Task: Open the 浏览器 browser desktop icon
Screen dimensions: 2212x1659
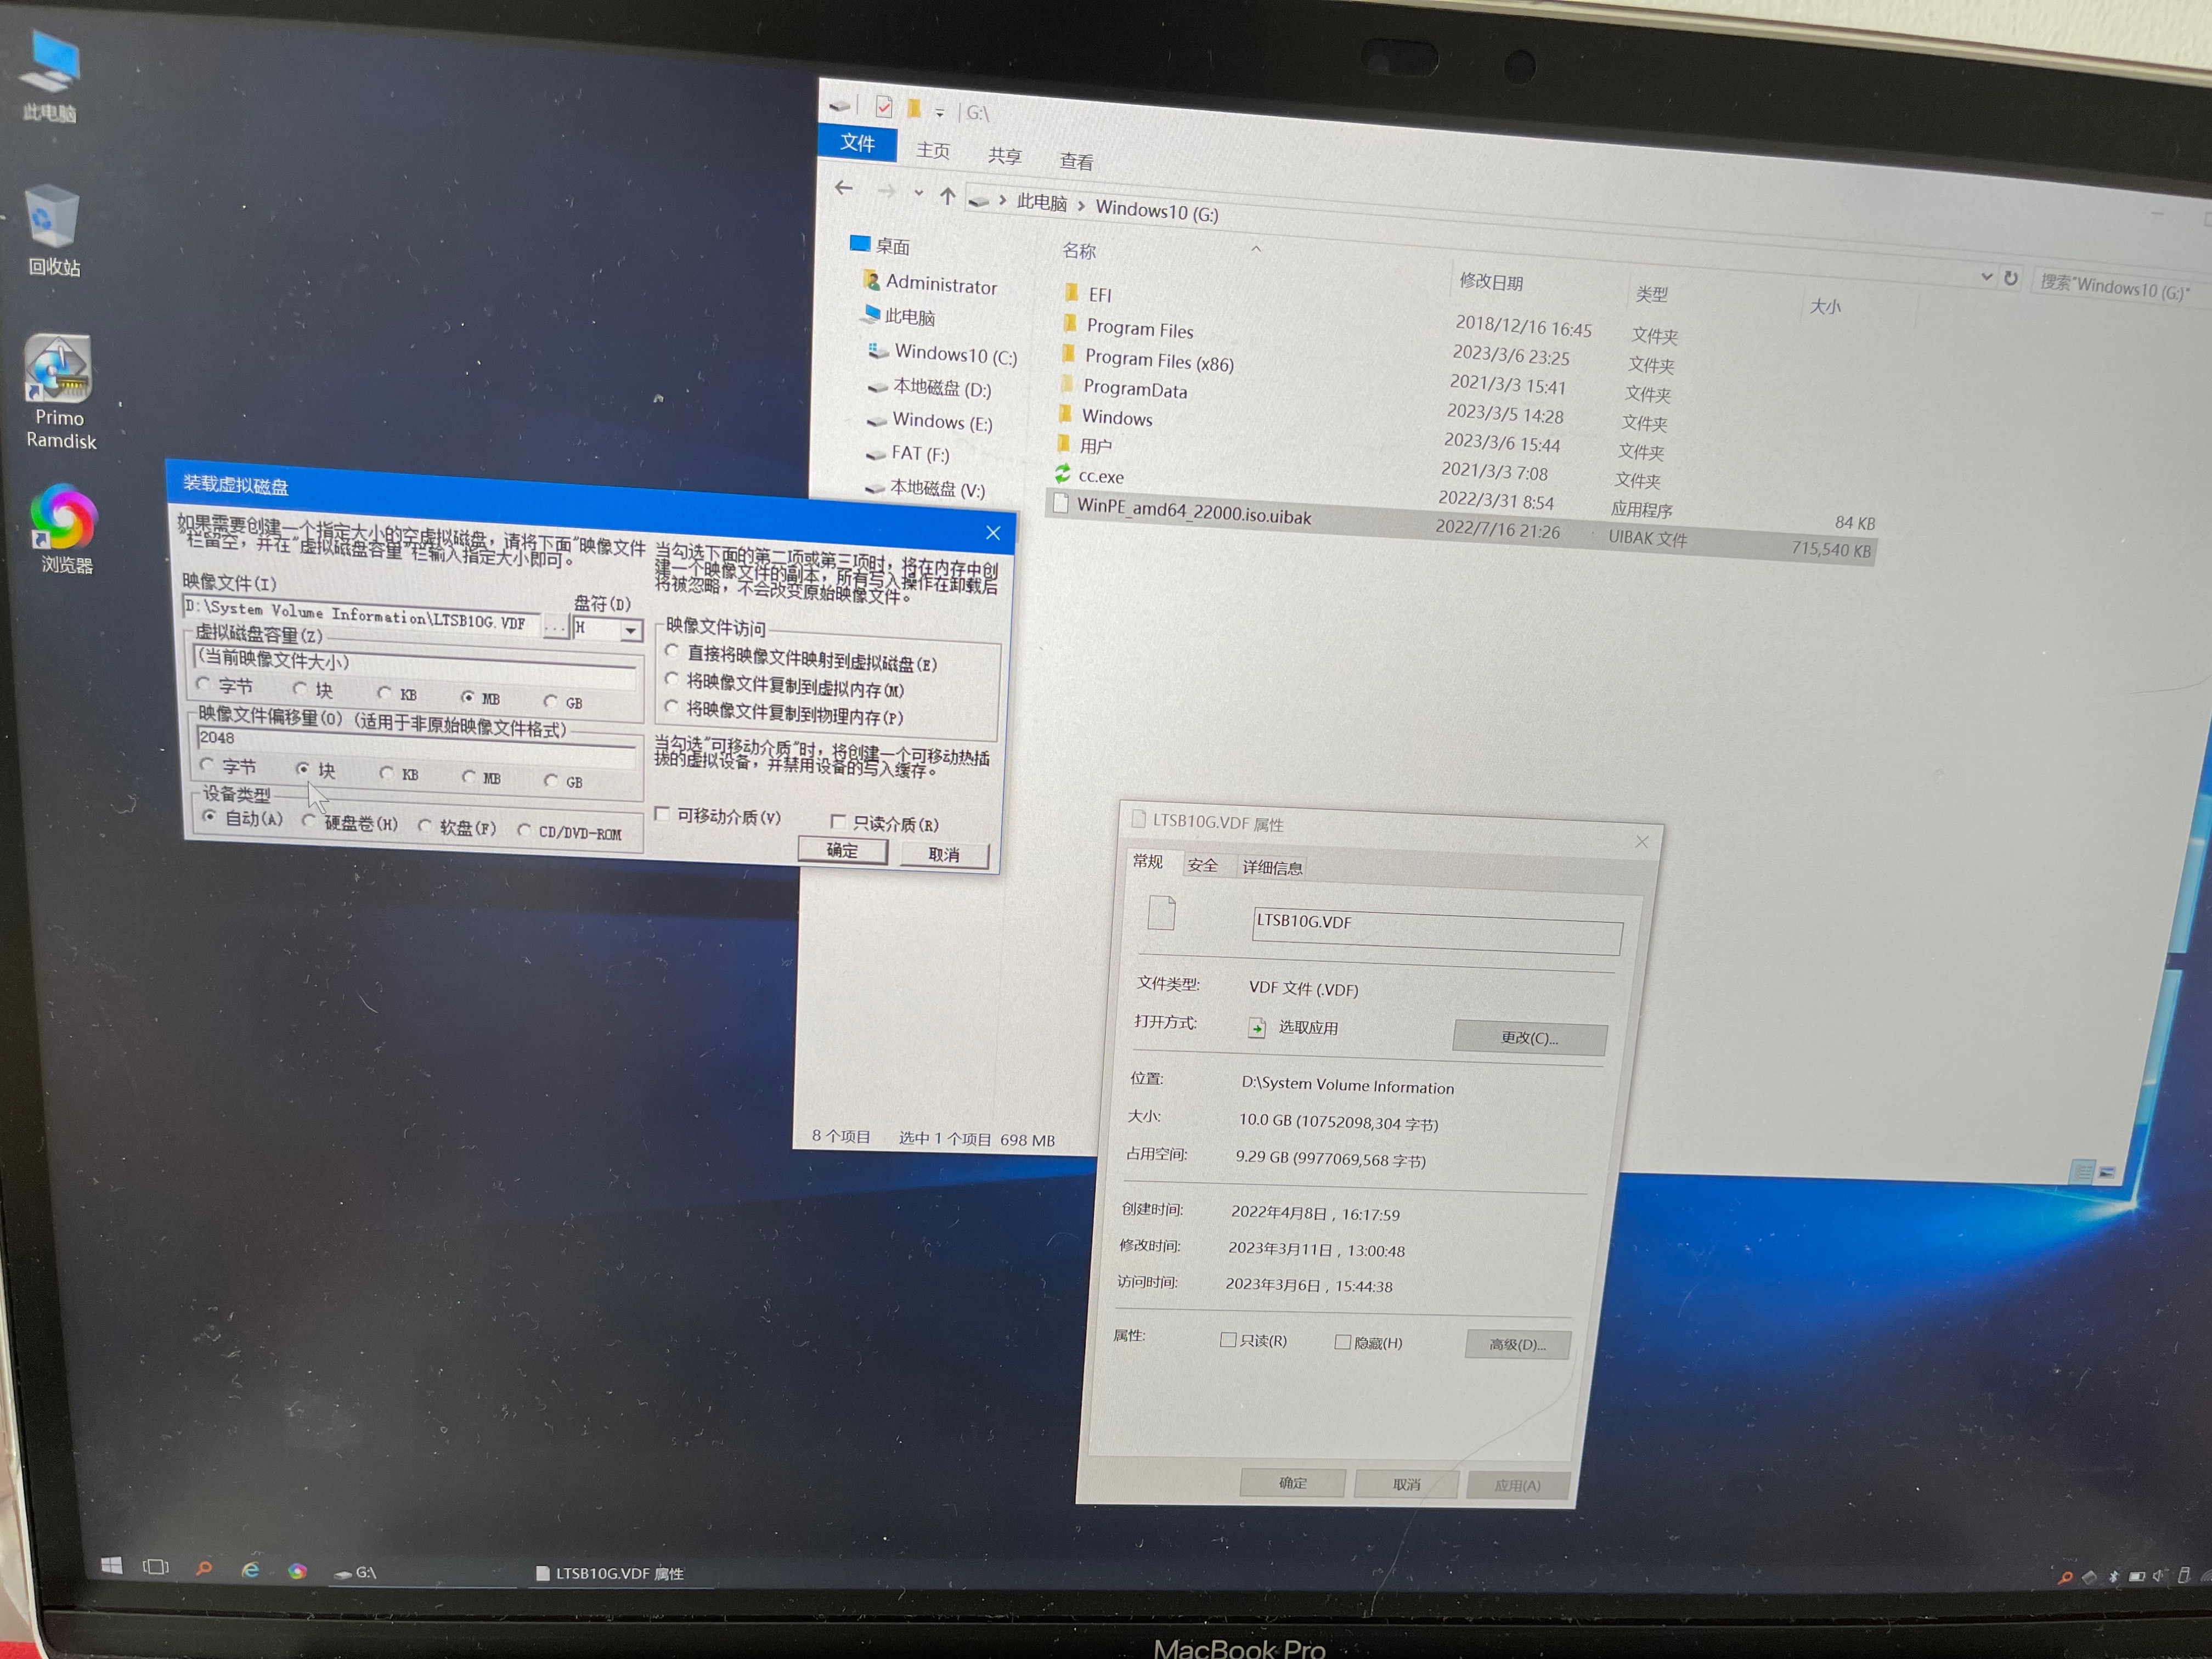Action: [x=65, y=530]
